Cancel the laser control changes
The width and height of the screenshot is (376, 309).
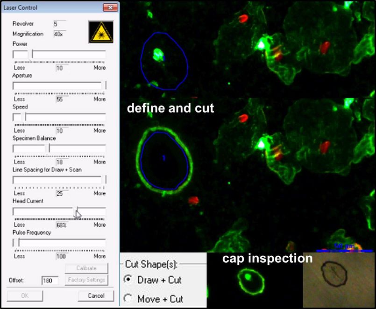96,295
